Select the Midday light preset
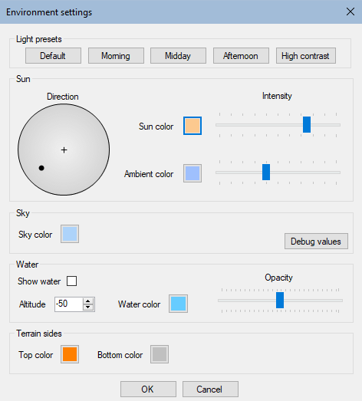Screen dimensions: 362x401 [x=178, y=55]
